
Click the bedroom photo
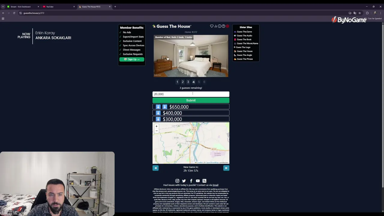click(x=191, y=56)
